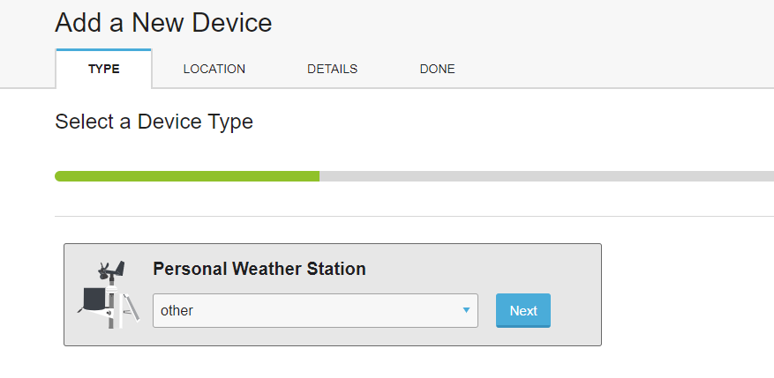Open the device type combo box showing "other"
Screen dimensions: 774x378
pyautogui.click(x=315, y=310)
